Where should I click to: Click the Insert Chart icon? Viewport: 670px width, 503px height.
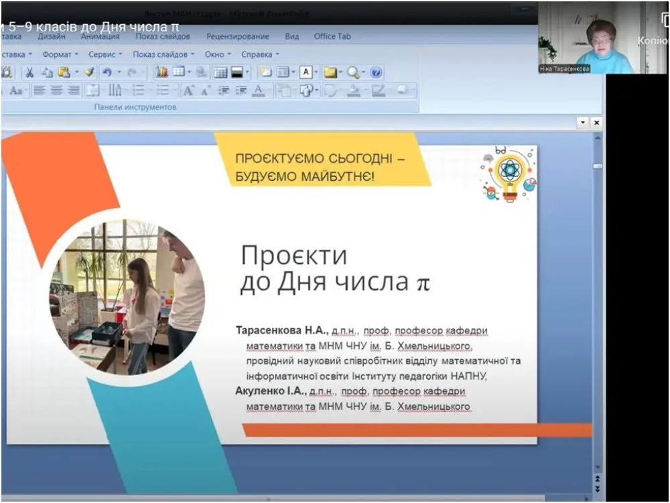click(x=161, y=72)
